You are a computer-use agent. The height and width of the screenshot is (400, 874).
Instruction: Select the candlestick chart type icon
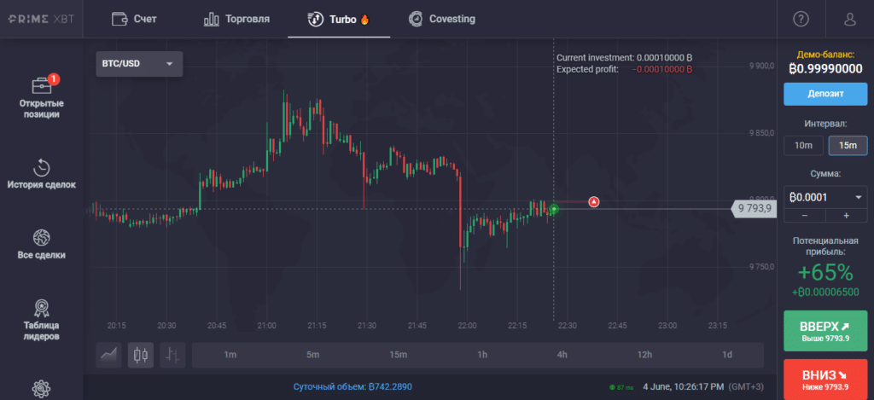click(141, 355)
